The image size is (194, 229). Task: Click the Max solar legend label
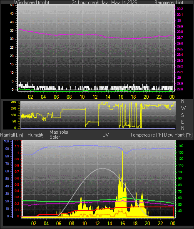point(59,132)
